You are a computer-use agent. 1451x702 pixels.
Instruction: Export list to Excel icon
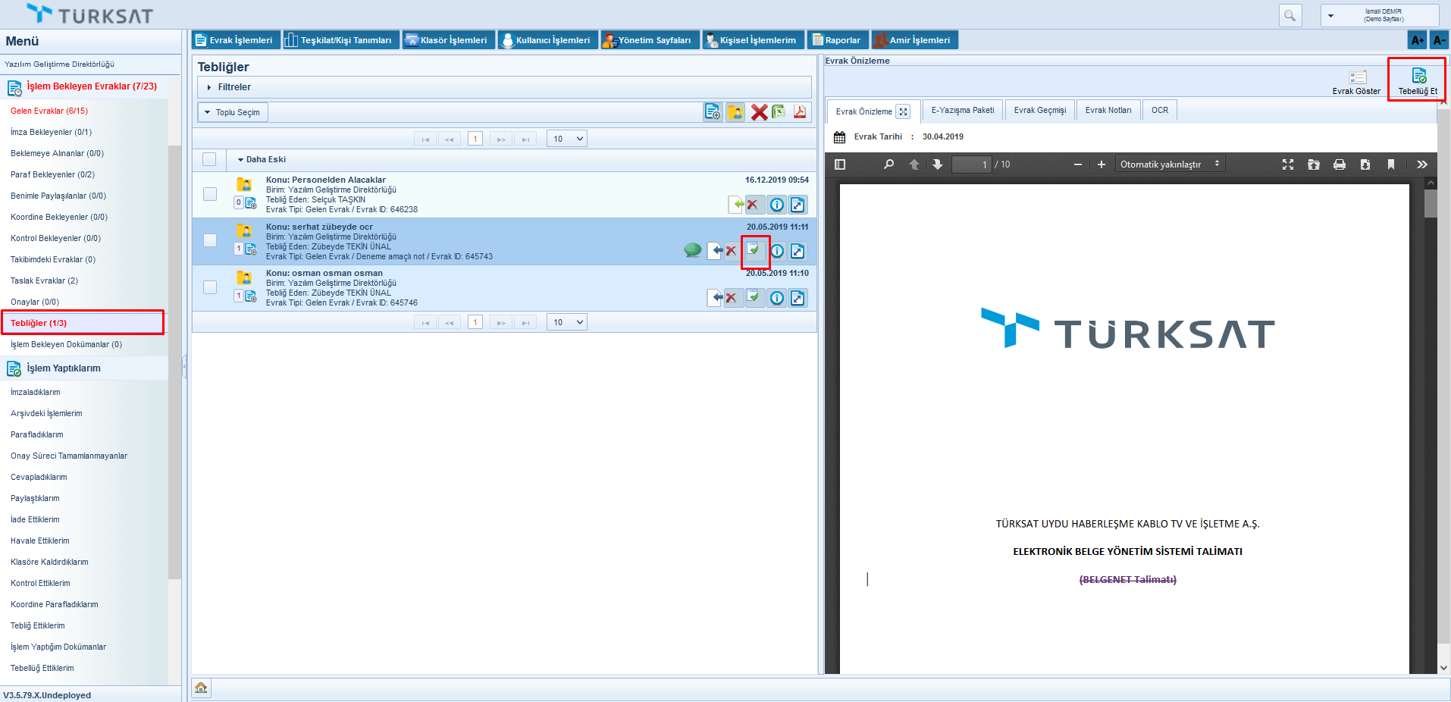point(779,112)
